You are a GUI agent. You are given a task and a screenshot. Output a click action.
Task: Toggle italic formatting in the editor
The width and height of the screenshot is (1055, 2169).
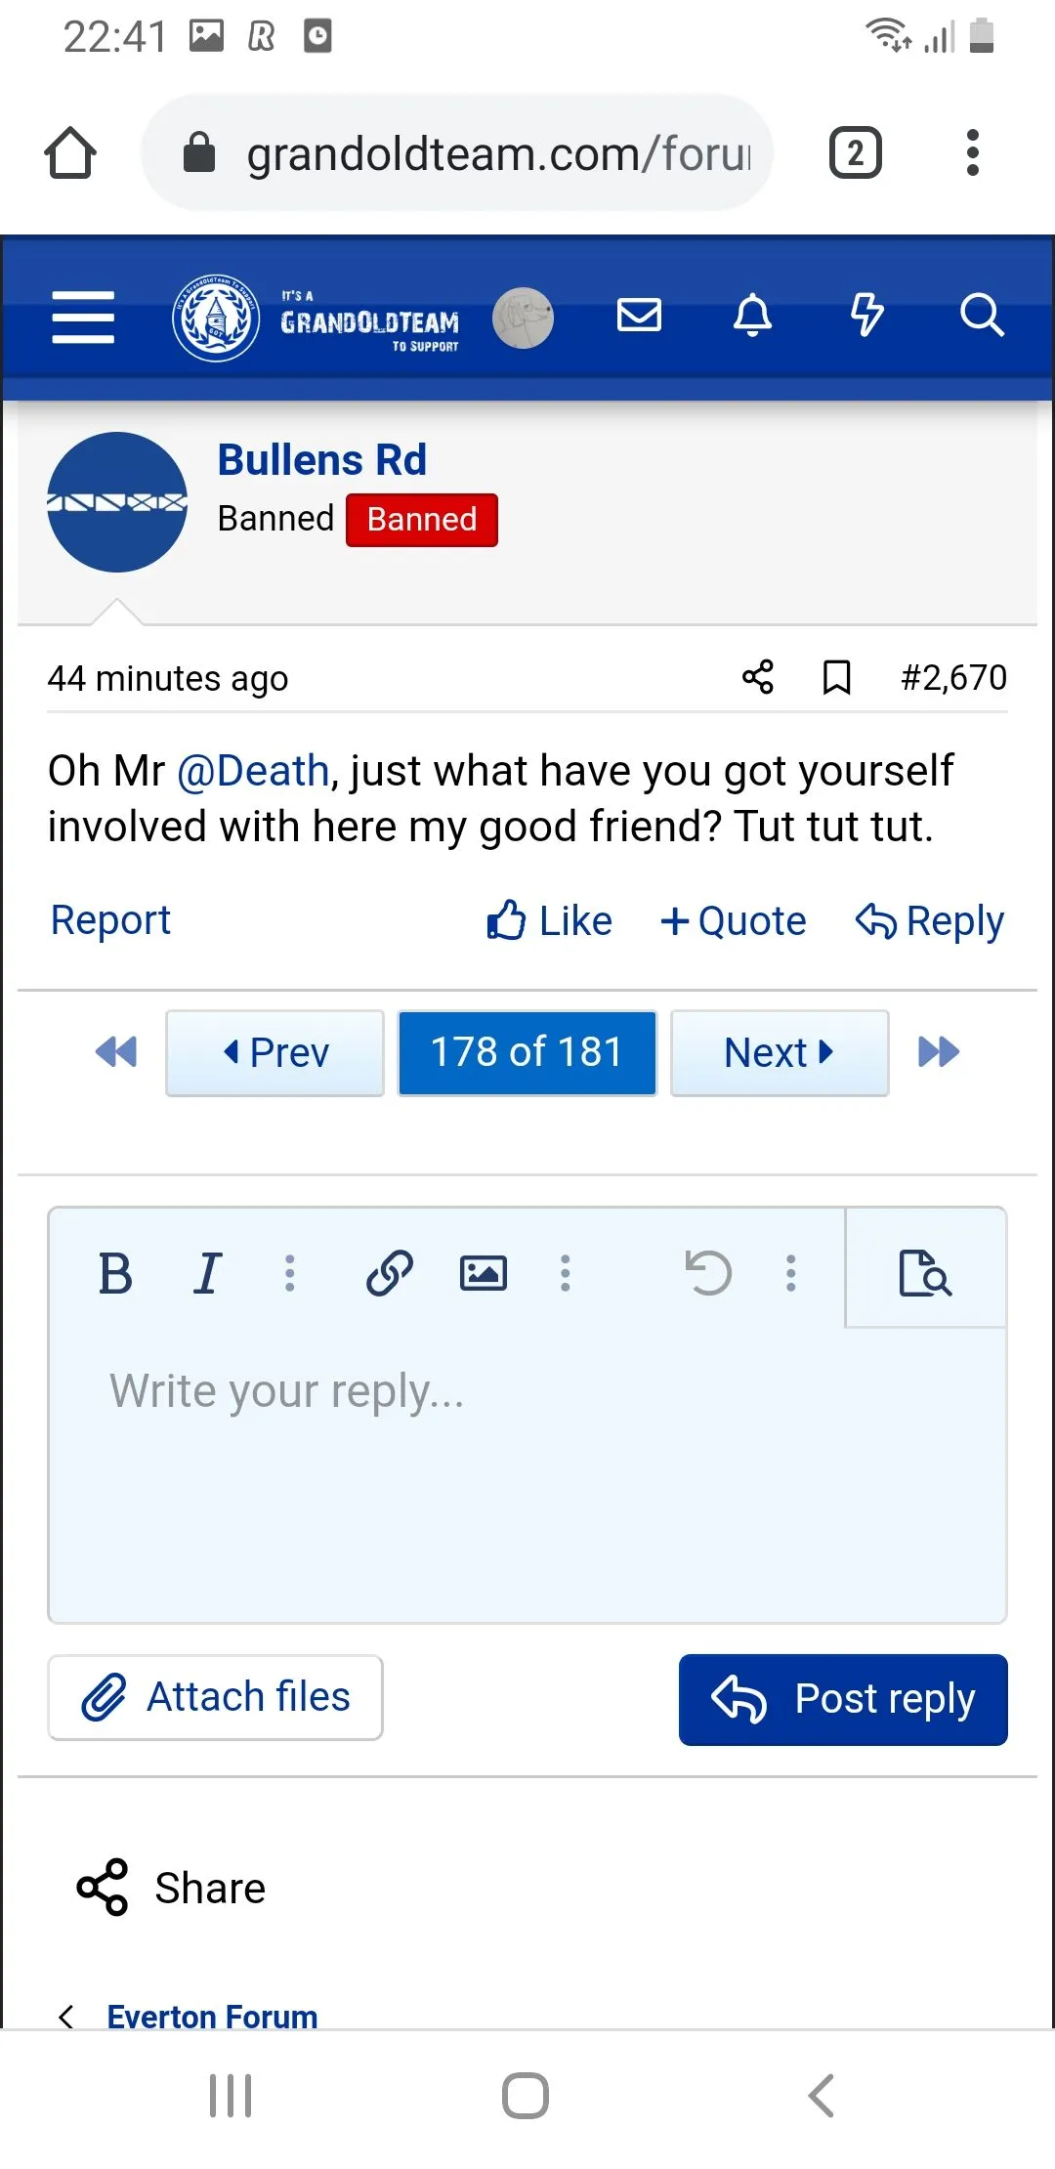[207, 1273]
